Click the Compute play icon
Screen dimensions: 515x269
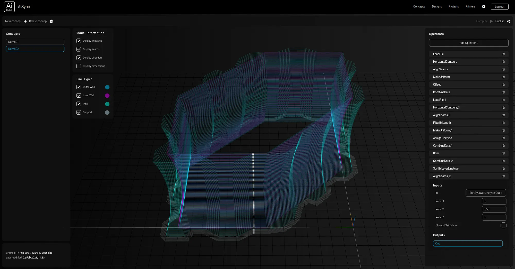pos(492,21)
